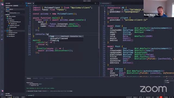The height and width of the screenshot is (98, 174).
Task: Maximize the terminal panel
Action: [x=170, y=78]
